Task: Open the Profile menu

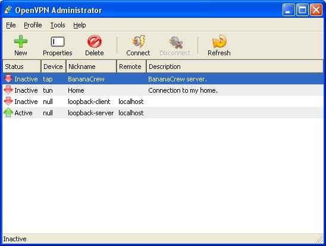Action: (33, 25)
